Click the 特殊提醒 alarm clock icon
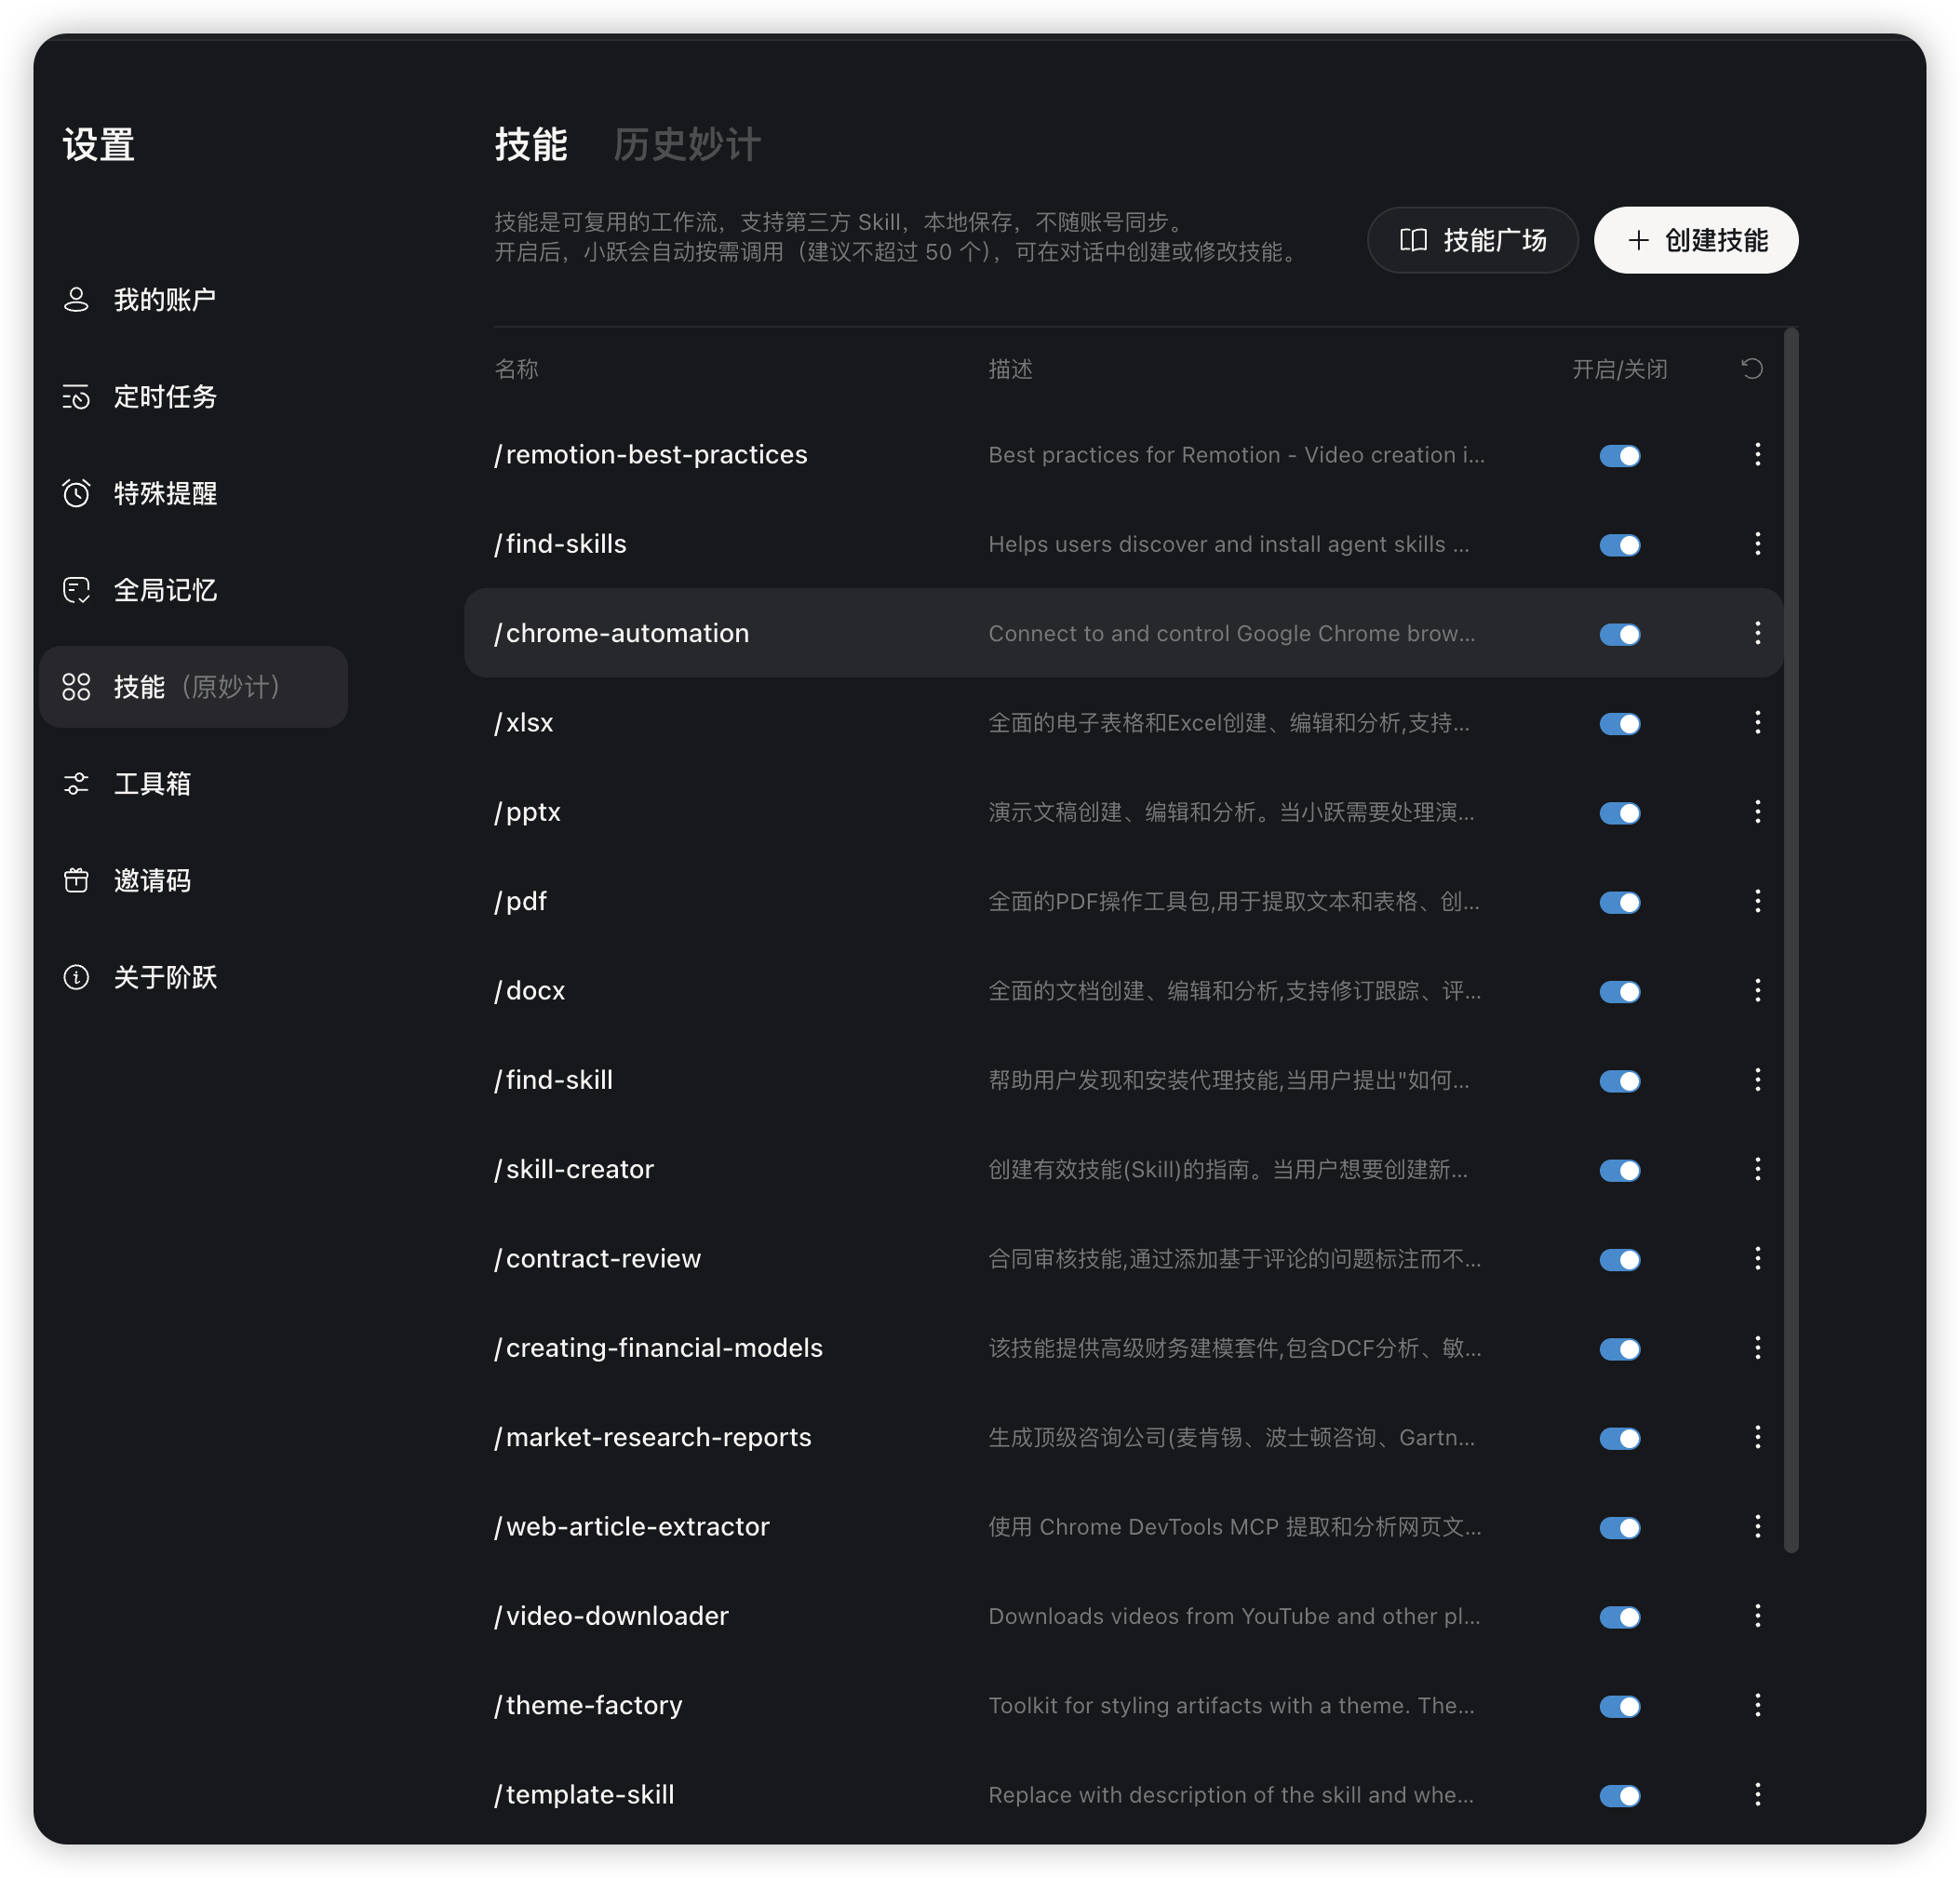 pyautogui.click(x=76, y=493)
